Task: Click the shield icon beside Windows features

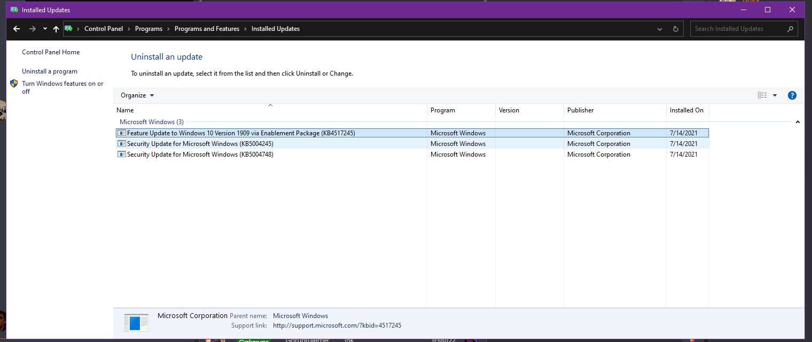Action: tap(14, 84)
